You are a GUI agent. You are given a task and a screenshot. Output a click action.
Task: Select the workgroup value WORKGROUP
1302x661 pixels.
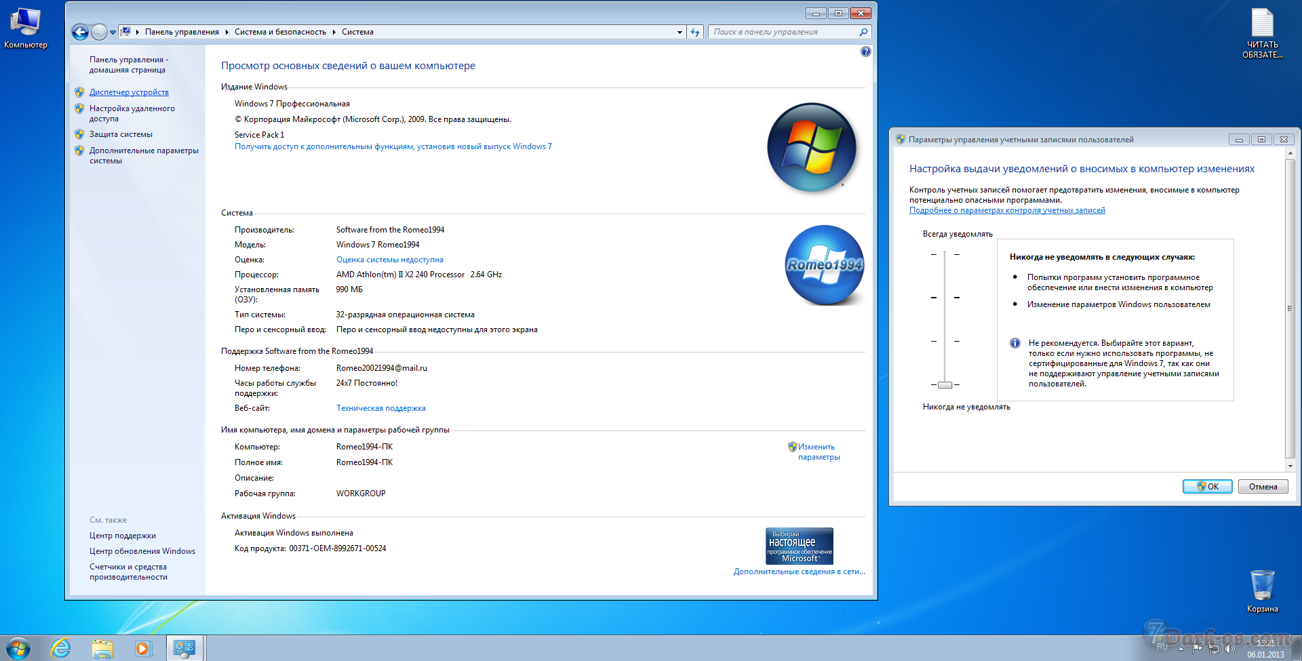(x=361, y=494)
